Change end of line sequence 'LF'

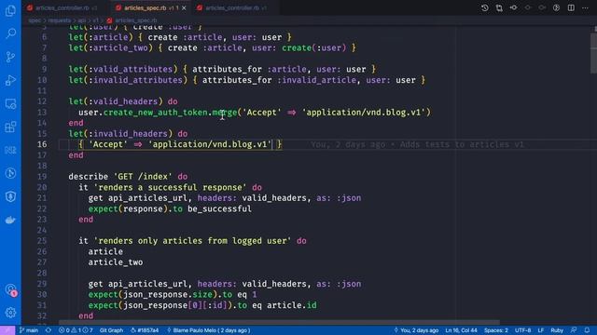coord(541,330)
